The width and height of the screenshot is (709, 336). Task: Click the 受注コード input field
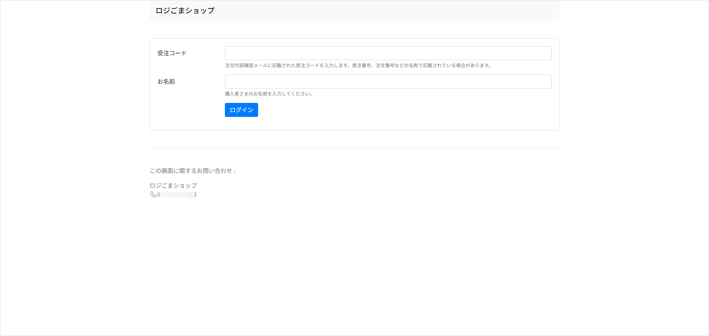point(388,53)
